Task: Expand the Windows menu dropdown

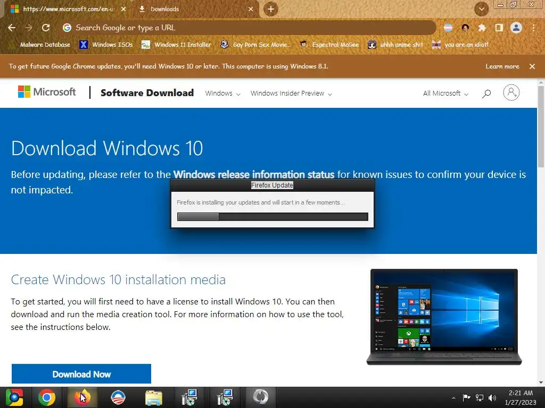Action: tap(223, 93)
